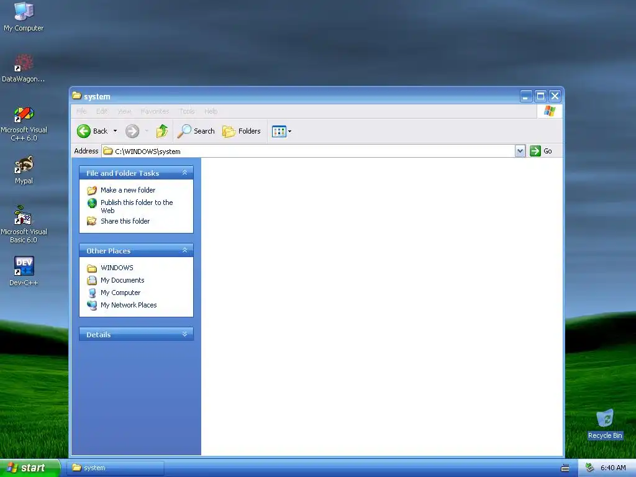The width and height of the screenshot is (636, 477).
Task: Minimize the system window
Action: pyautogui.click(x=525, y=96)
